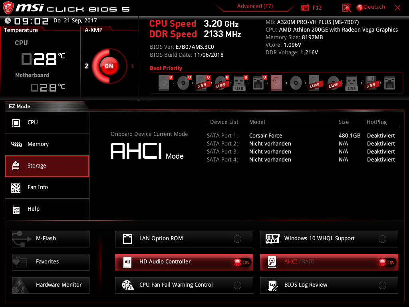Enable the LAN Option ROM radio switch
Image resolution: width=409 pixels, height=307 pixels.
237,239
